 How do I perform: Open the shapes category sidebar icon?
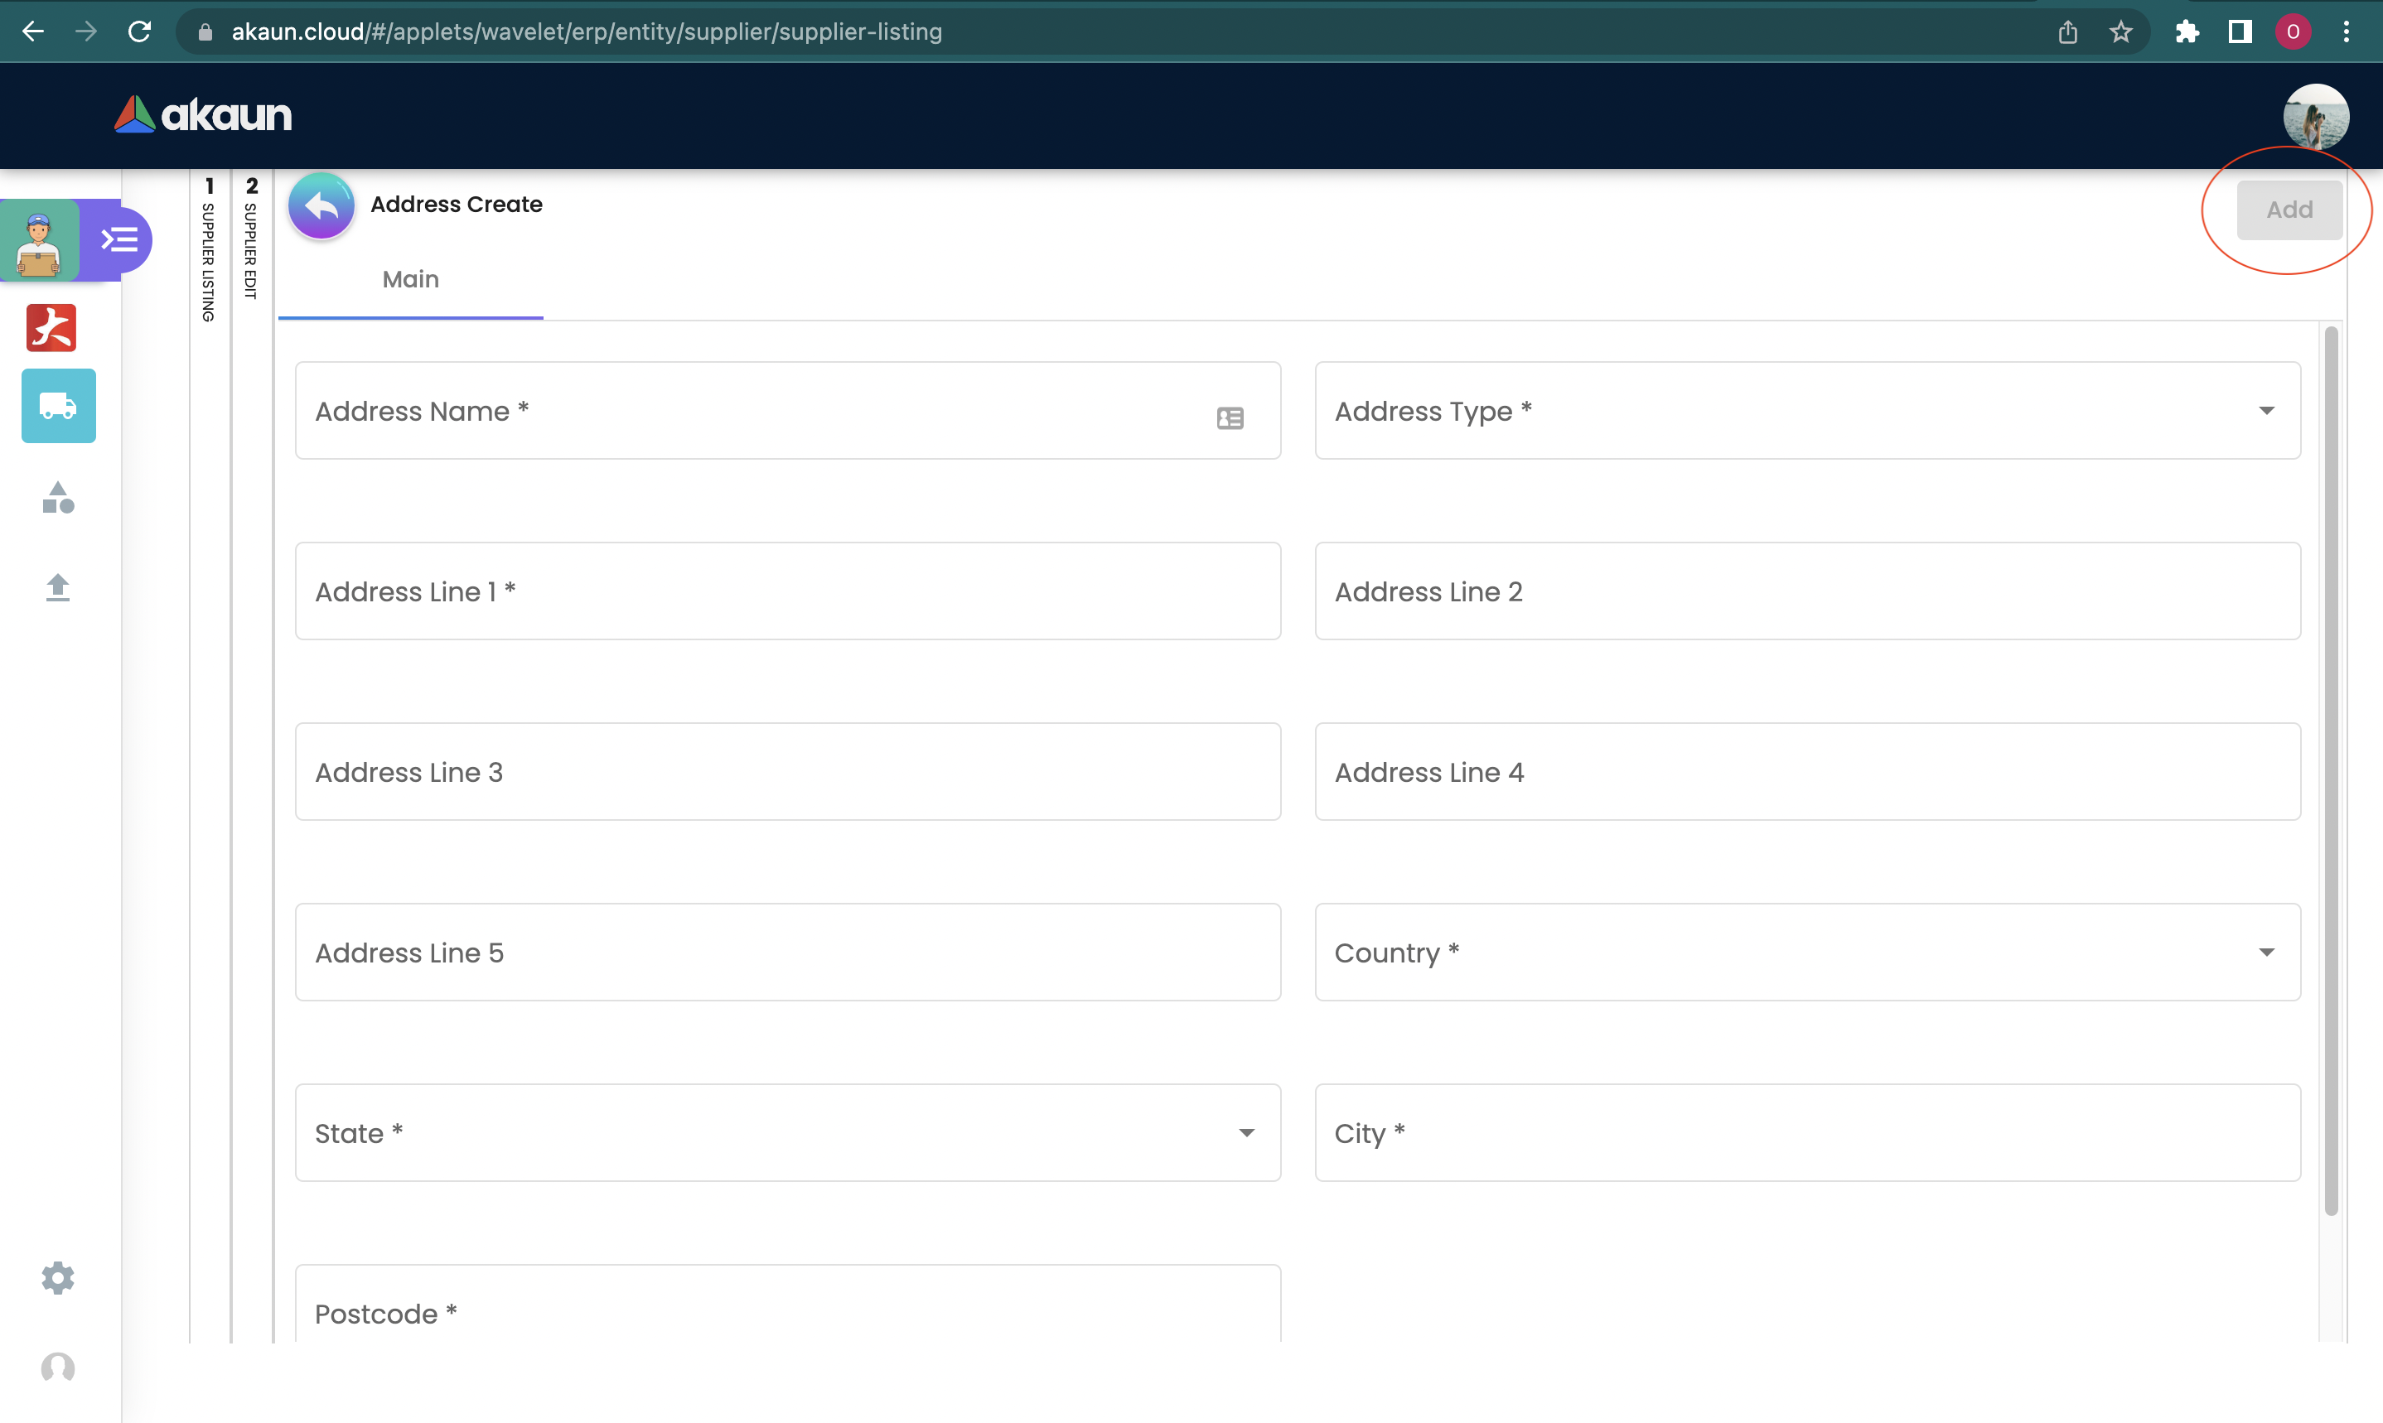click(x=59, y=498)
